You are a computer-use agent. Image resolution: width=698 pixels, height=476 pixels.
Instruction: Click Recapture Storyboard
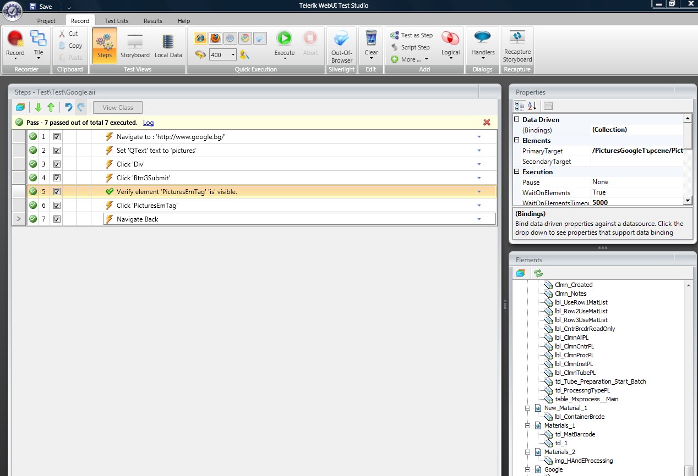pyautogui.click(x=517, y=46)
